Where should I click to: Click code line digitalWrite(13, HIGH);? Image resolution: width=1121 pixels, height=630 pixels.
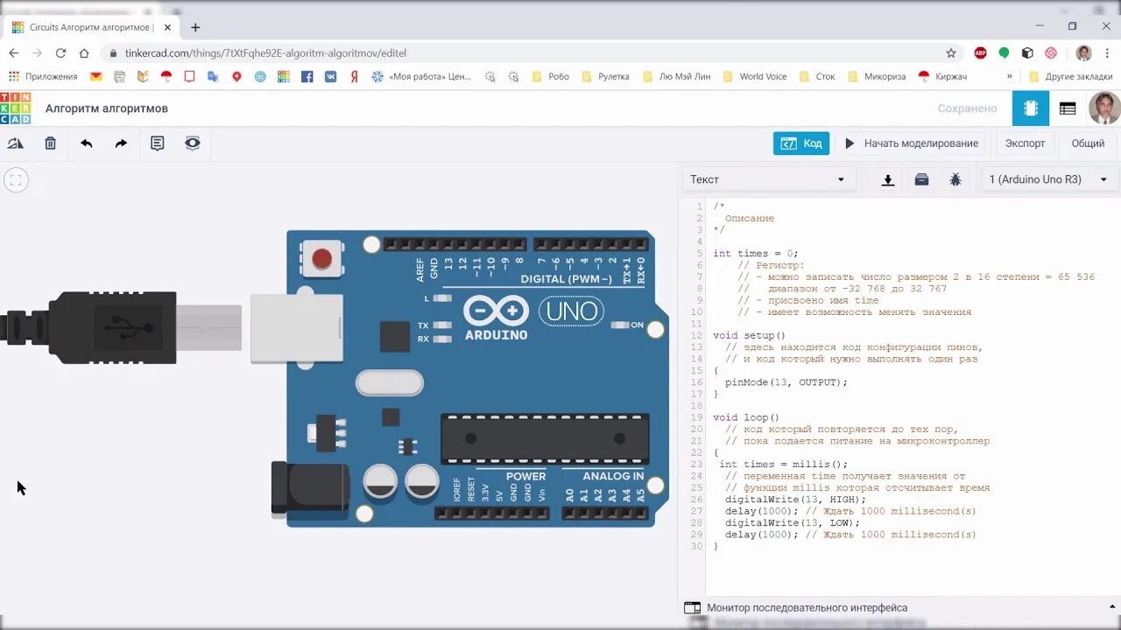pyautogui.click(x=795, y=500)
